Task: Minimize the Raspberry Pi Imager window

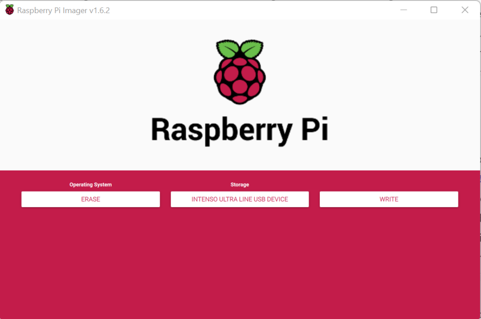Action: pyautogui.click(x=403, y=10)
